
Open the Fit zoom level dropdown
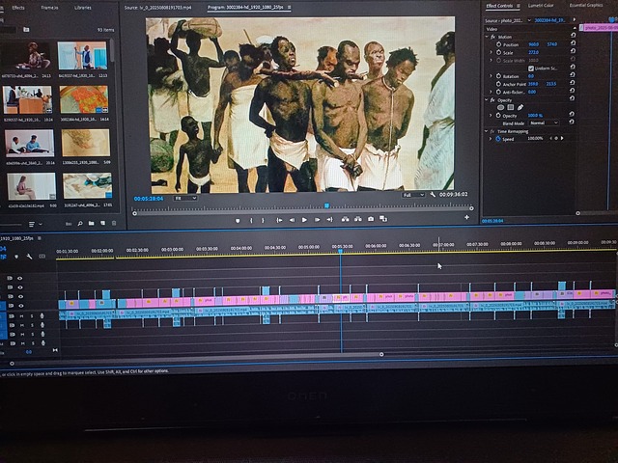pos(185,198)
